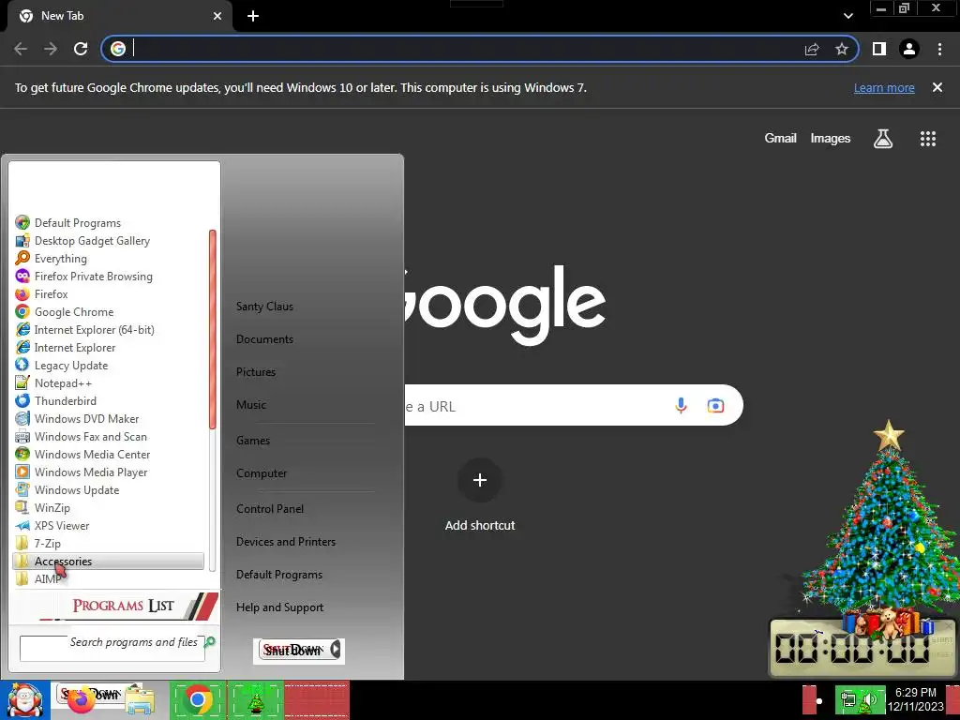The height and width of the screenshot is (720, 960).
Task: Open the Chrome profile avatar menu
Action: pos(909,49)
